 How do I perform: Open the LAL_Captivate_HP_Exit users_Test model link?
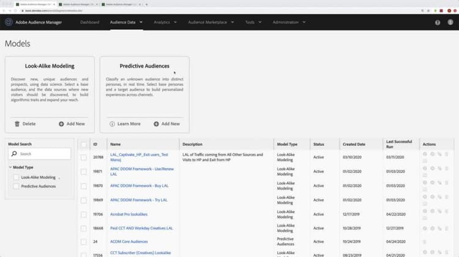click(139, 157)
